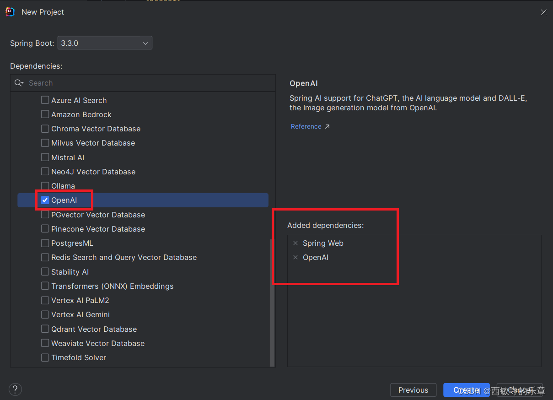Check Redis Search and Query Vector Database

tap(45, 257)
